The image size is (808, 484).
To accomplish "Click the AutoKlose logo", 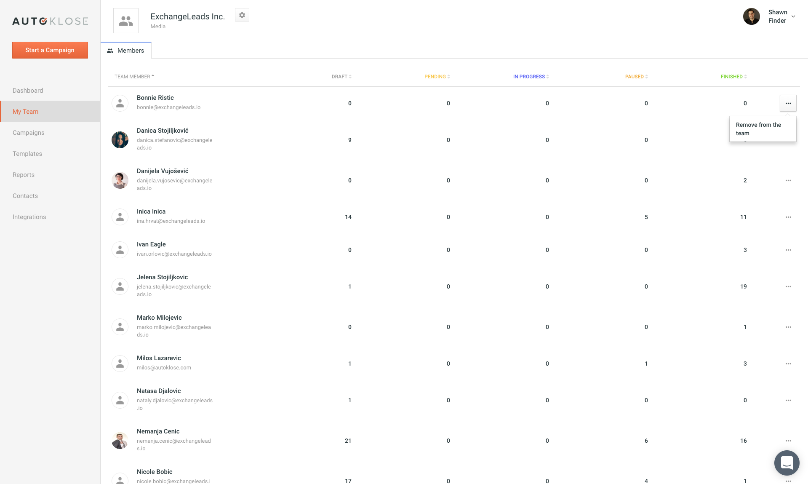I will [x=50, y=21].
